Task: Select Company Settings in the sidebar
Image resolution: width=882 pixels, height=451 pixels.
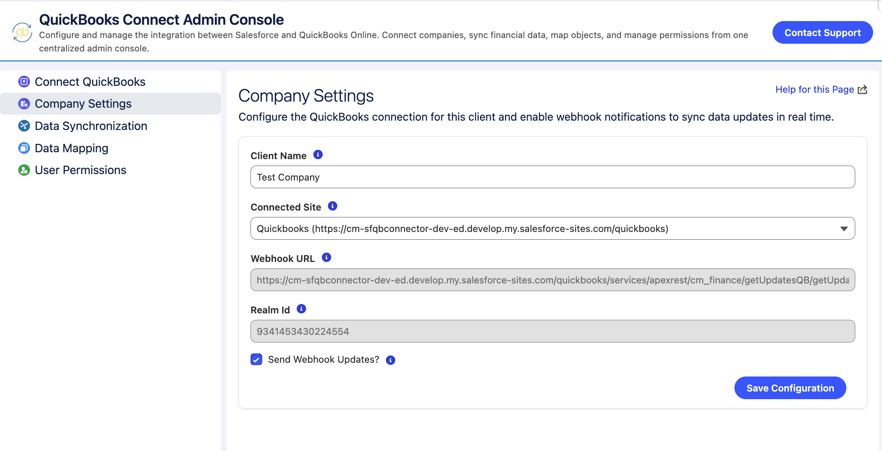Action: coord(110,104)
